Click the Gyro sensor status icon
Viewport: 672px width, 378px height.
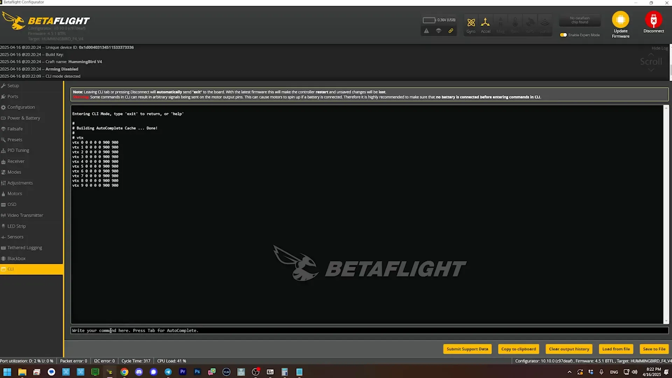click(471, 23)
